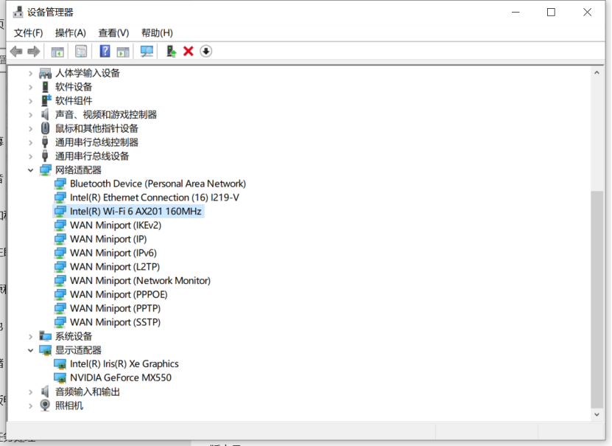Click the camera icon beside 照相机

point(45,405)
